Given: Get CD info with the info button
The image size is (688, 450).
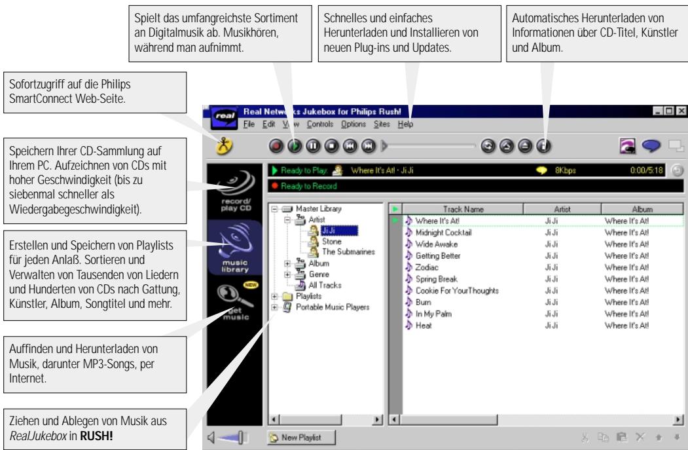Looking at the screenshot, I should coord(543,146).
